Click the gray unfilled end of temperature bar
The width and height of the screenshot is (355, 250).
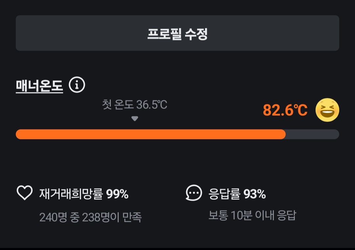click(312, 134)
